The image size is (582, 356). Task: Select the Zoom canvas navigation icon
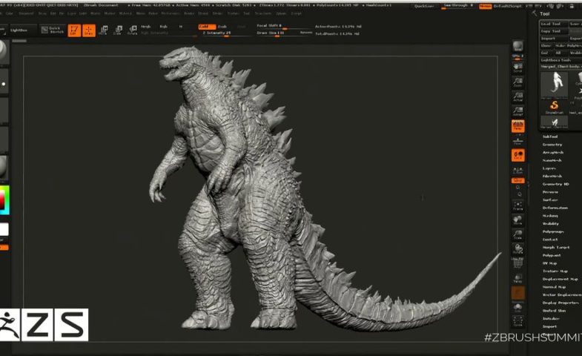pyautogui.click(x=517, y=82)
